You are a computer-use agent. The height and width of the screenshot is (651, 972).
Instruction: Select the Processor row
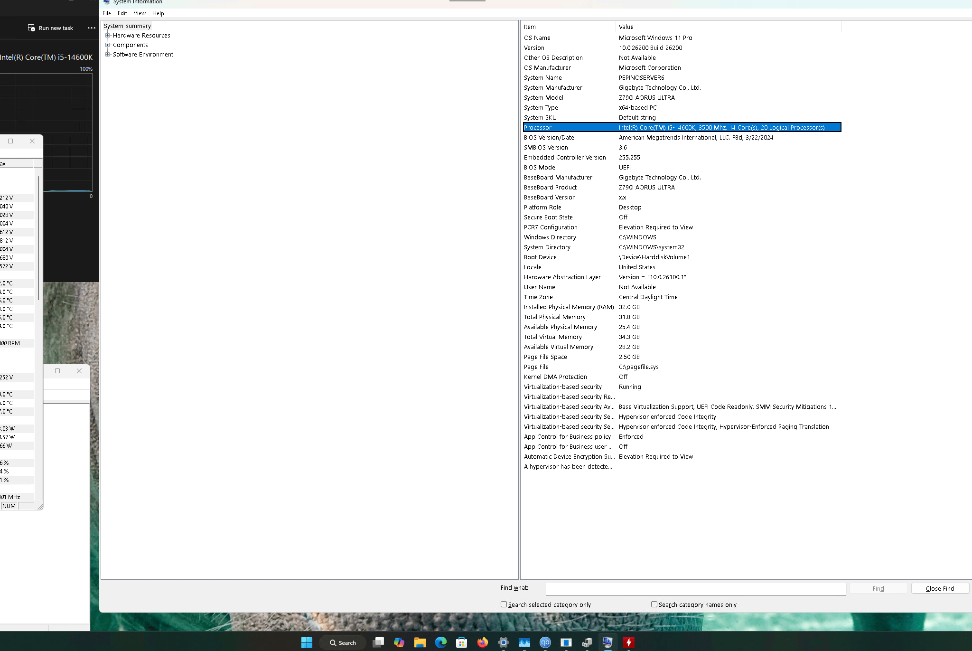[x=682, y=127]
